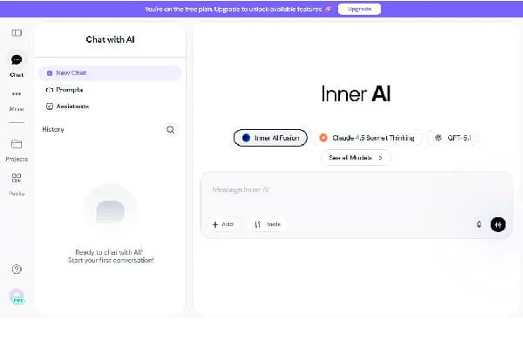Expand See all Models

(356, 158)
